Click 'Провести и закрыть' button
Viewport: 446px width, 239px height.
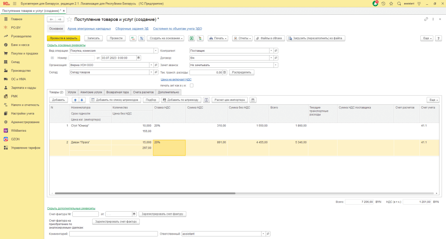(64, 38)
